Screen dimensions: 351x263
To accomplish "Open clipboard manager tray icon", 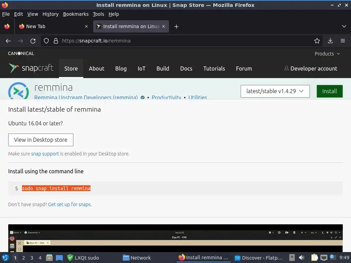I will coord(315,258).
